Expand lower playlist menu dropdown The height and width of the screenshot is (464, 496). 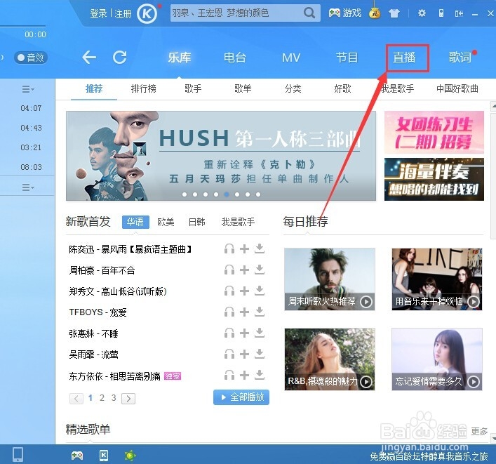[x=28, y=187]
